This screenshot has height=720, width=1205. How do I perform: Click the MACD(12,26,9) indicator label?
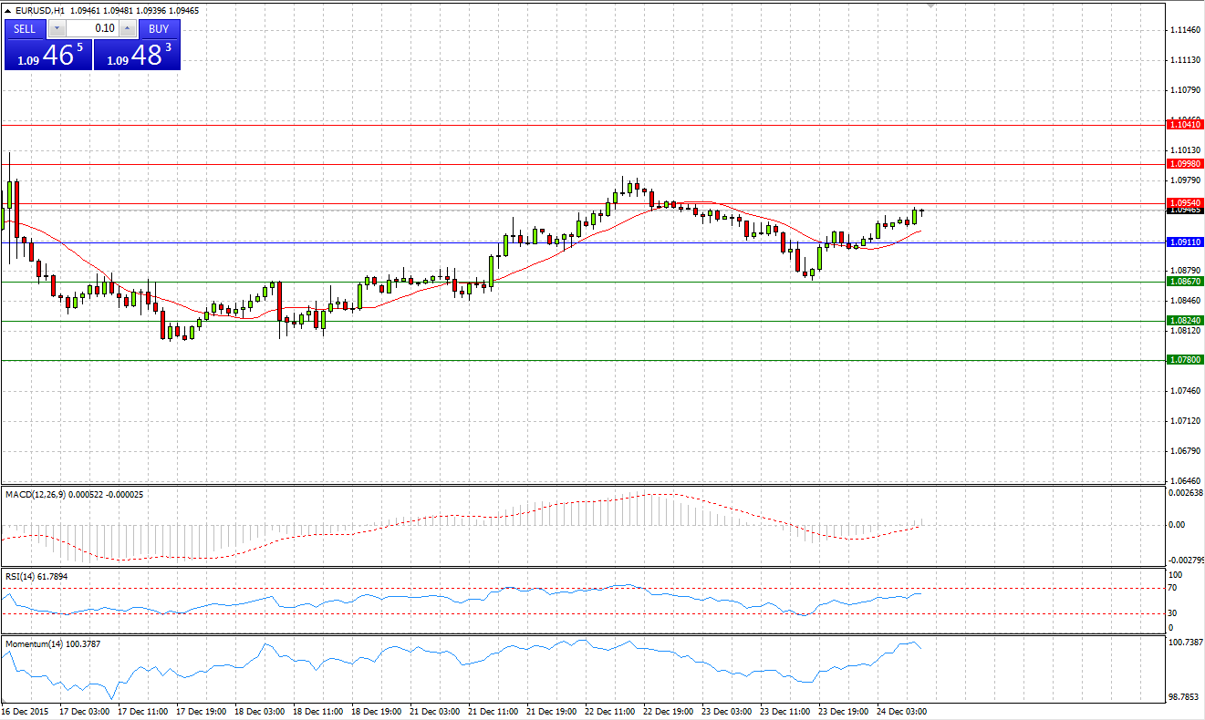pyautogui.click(x=36, y=494)
